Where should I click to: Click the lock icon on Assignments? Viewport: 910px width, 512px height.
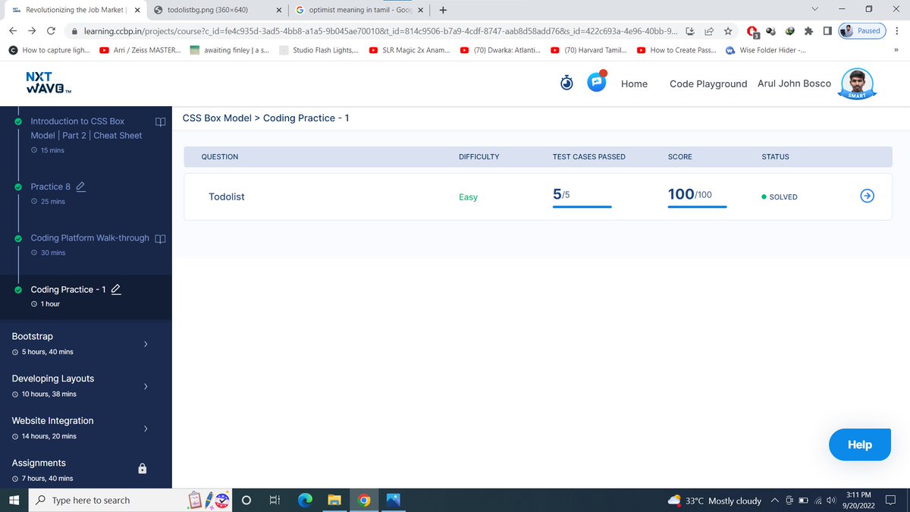pos(142,469)
